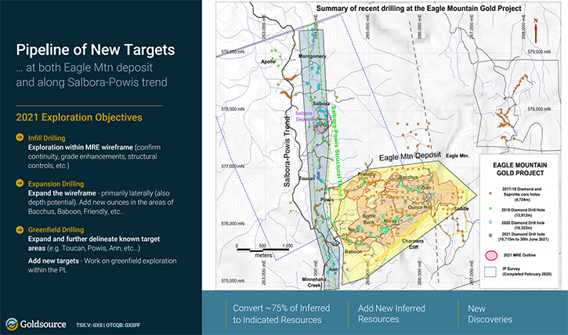Click the 'Kilroy' map label

(390, 220)
